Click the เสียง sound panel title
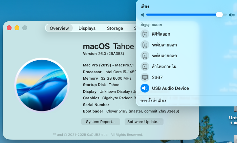Image resolution: width=237 pixels, height=143 pixels. coord(145,6)
